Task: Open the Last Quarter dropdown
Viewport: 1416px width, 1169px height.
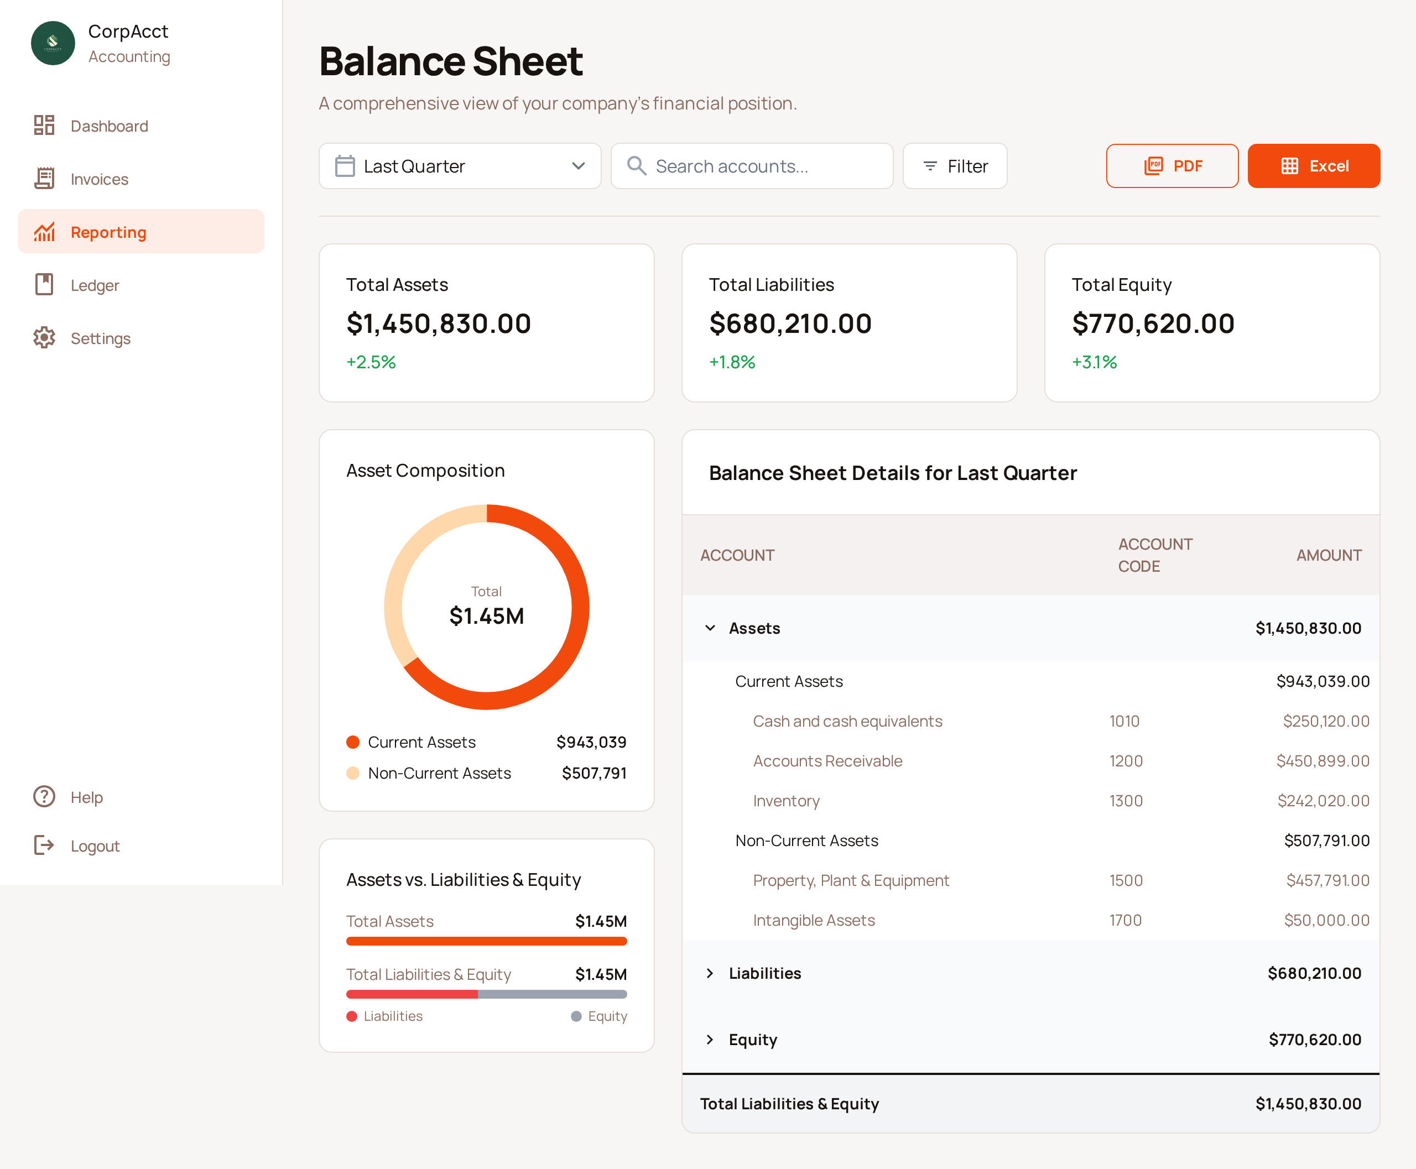Action: (460, 166)
